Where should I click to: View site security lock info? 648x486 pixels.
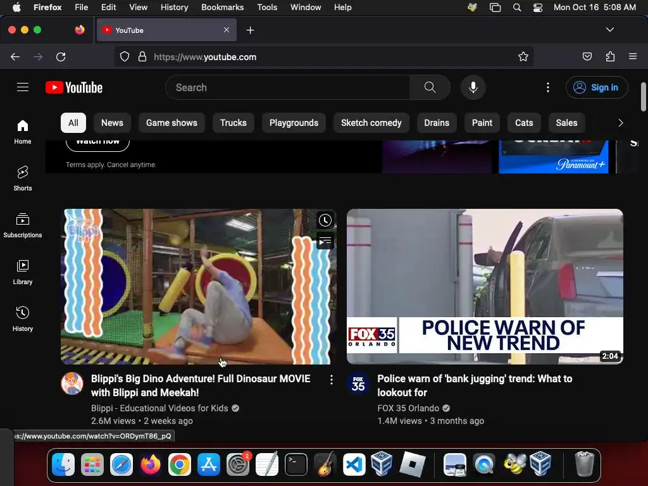click(142, 56)
